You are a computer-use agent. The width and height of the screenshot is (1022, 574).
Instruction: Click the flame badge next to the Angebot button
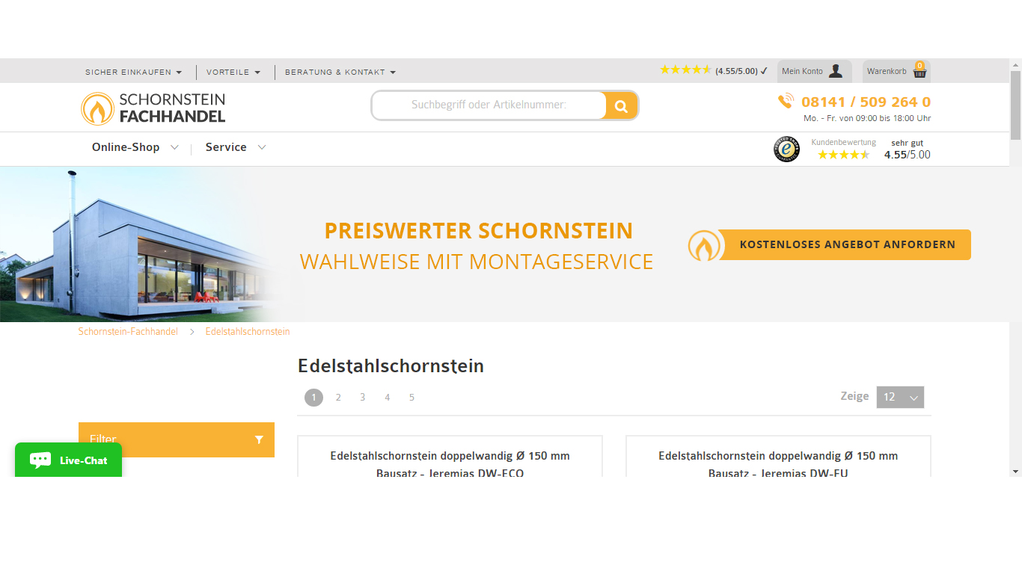click(704, 244)
